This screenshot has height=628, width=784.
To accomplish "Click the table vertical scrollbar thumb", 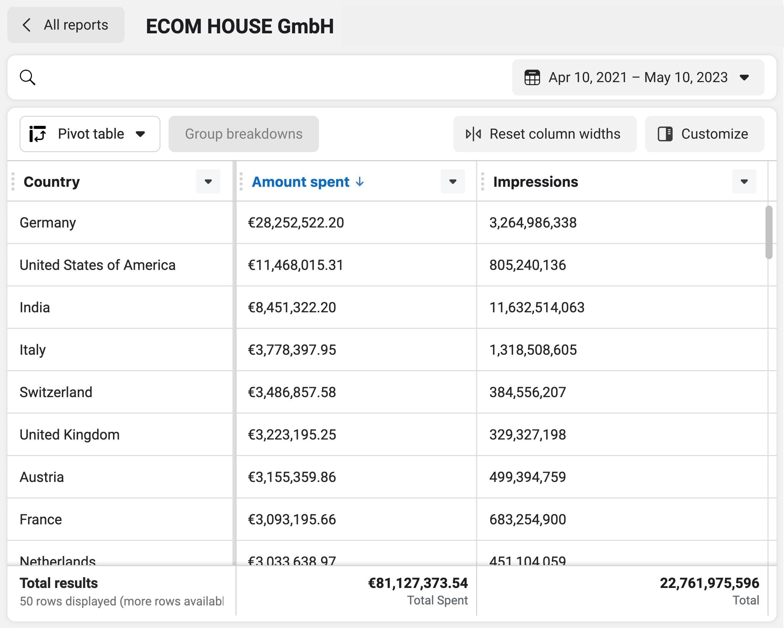I will [769, 232].
